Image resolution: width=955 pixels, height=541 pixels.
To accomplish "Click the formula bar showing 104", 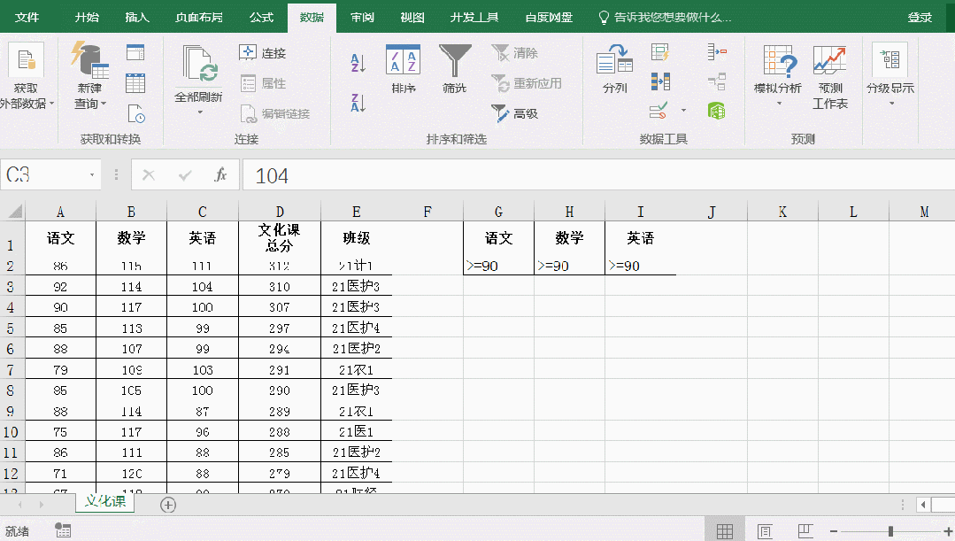I will (x=598, y=175).
